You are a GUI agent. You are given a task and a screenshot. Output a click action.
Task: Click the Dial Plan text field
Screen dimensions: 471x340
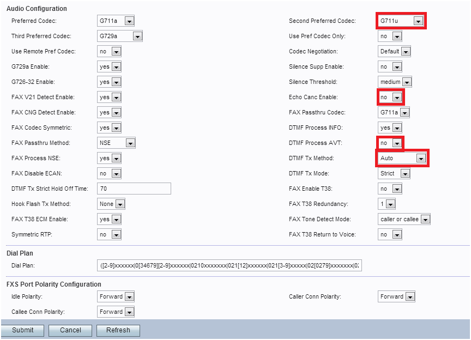229,266
